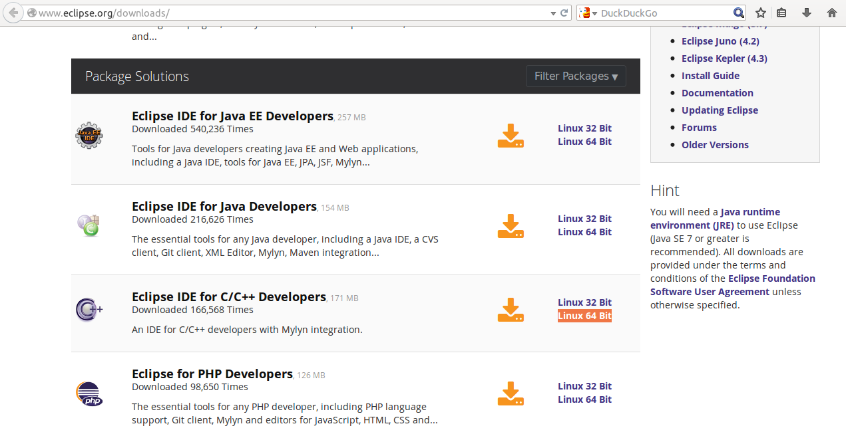Download Java EE Linux 64 Bit
Screen dimensions: 846x442
[584, 142]
